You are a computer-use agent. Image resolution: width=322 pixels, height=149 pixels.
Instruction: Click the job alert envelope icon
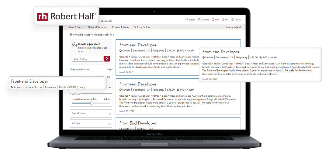pos(74,45)
